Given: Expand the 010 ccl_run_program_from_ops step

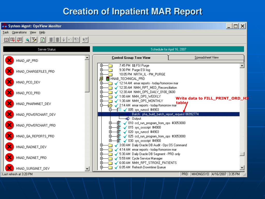Looking at the screenshot, I should coord(111,123).
